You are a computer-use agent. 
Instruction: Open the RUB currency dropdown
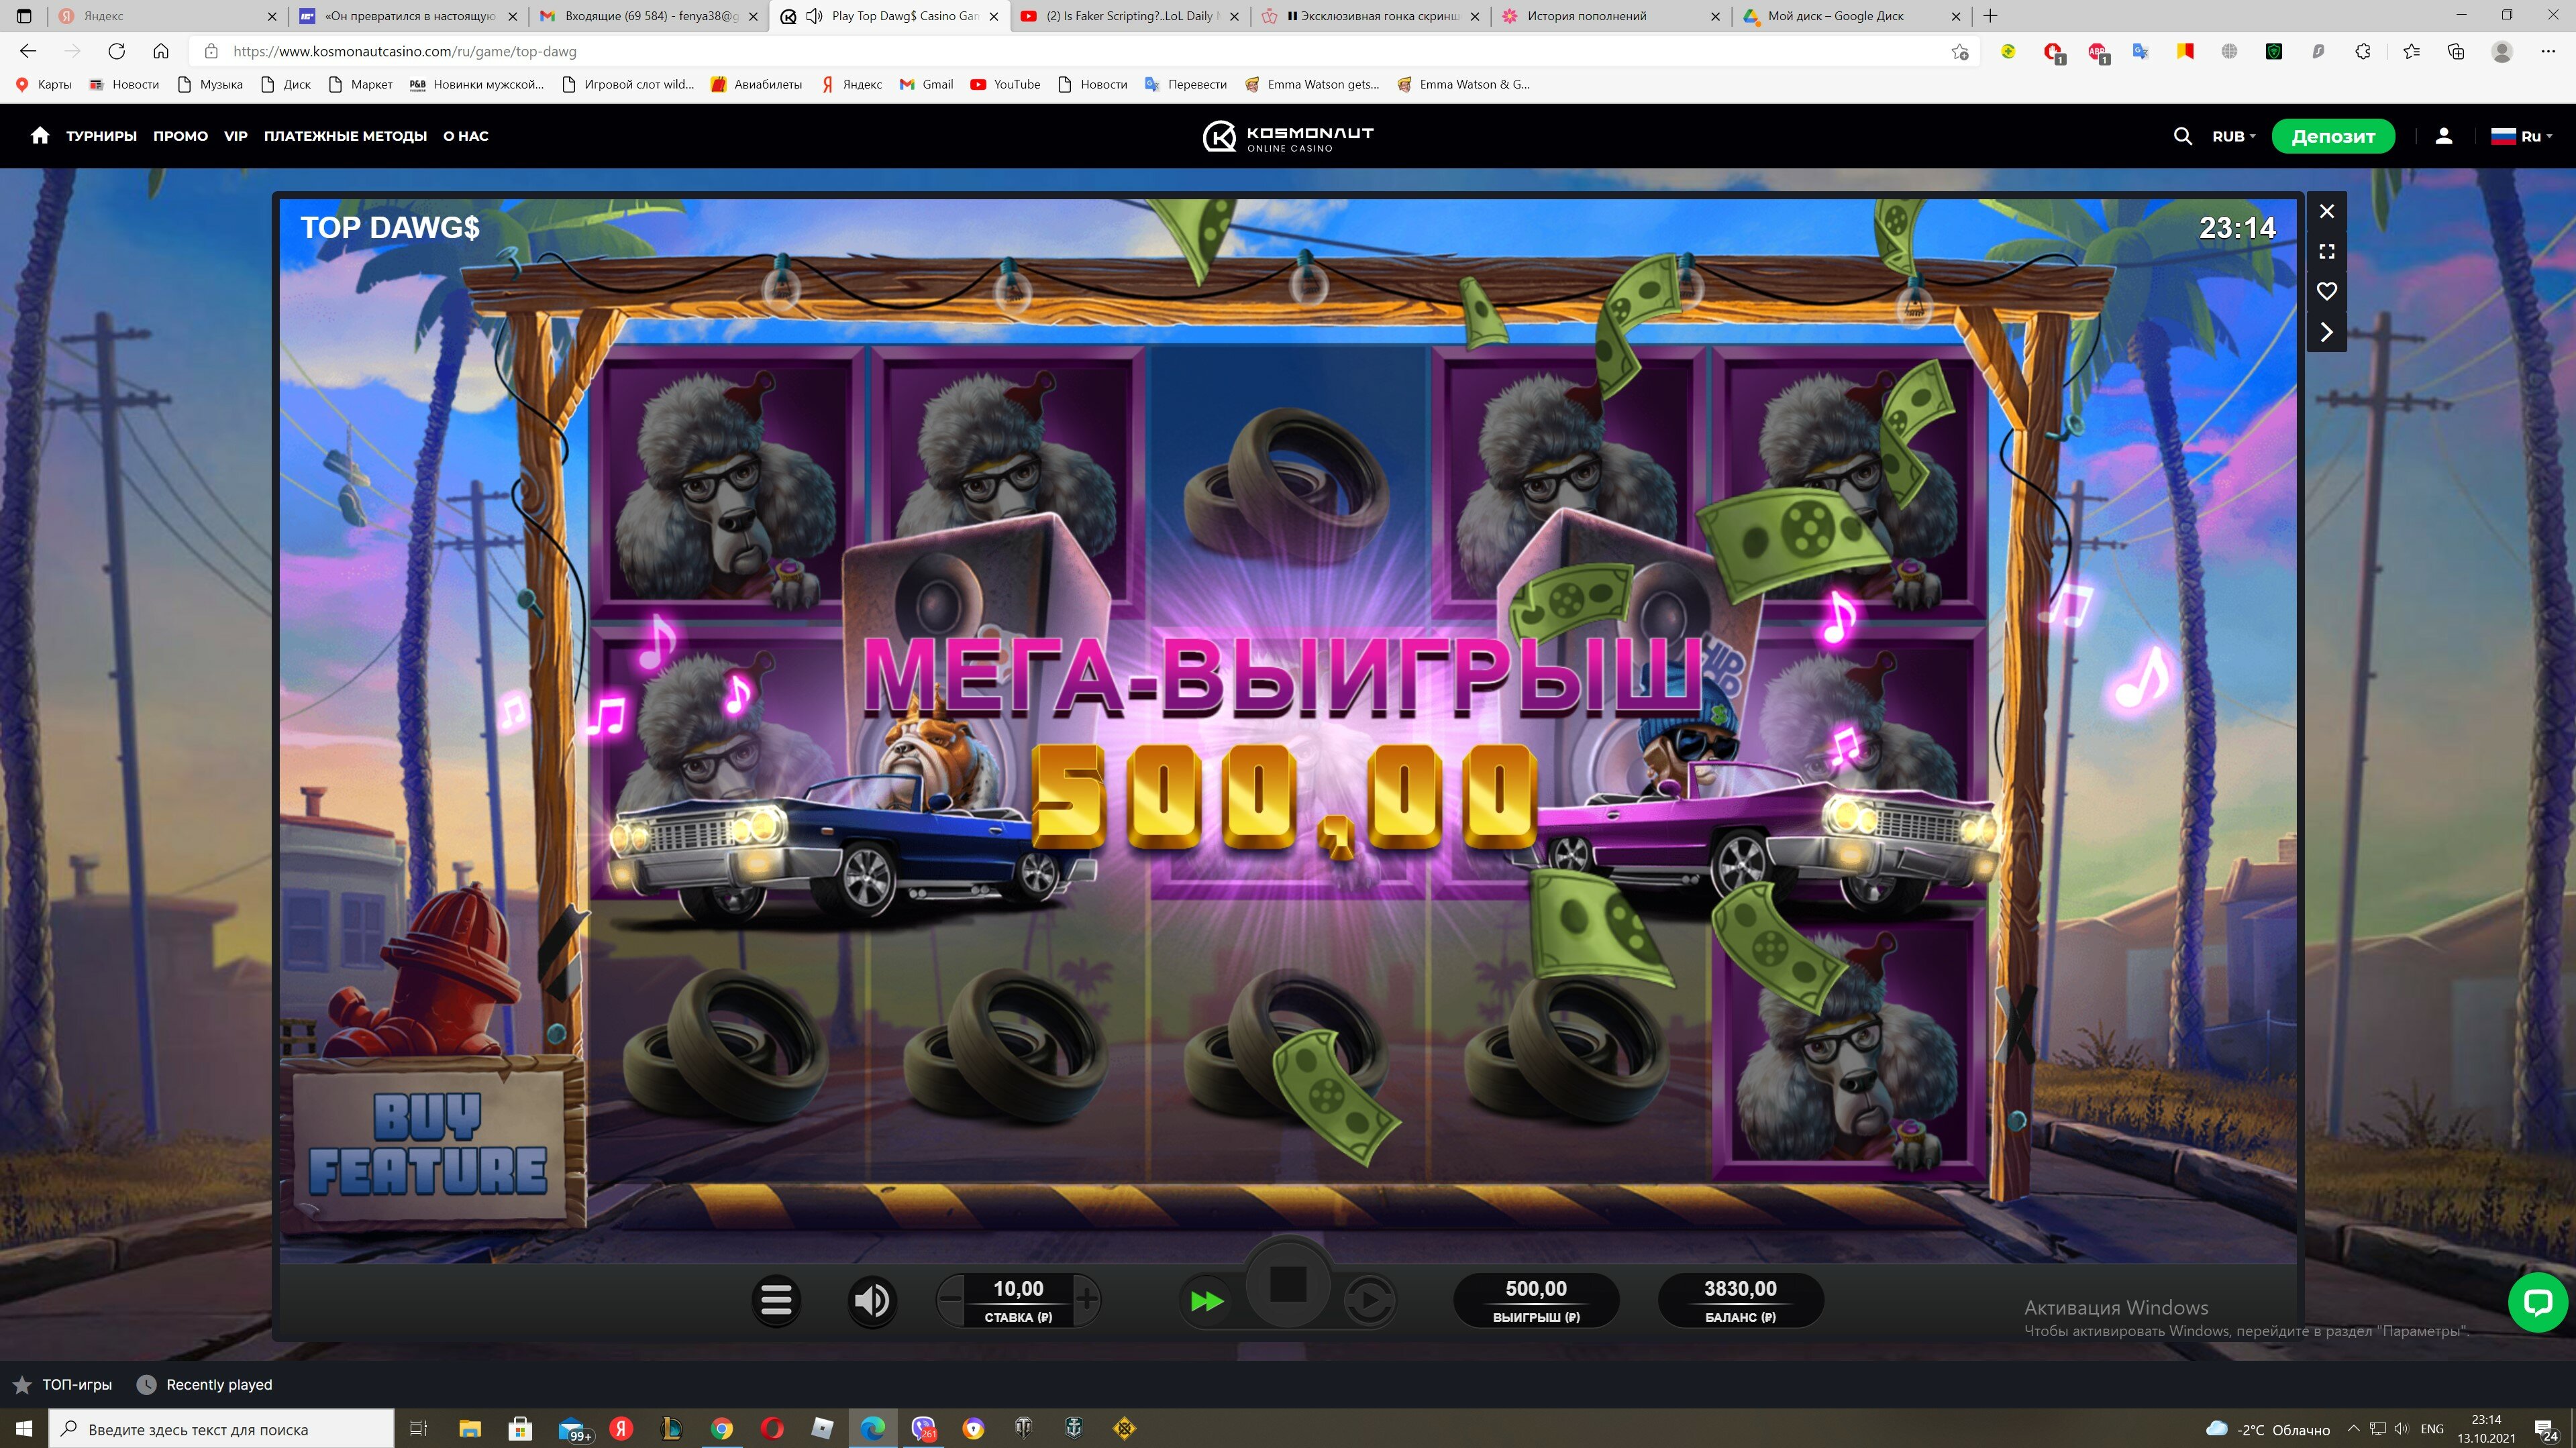2233,136
